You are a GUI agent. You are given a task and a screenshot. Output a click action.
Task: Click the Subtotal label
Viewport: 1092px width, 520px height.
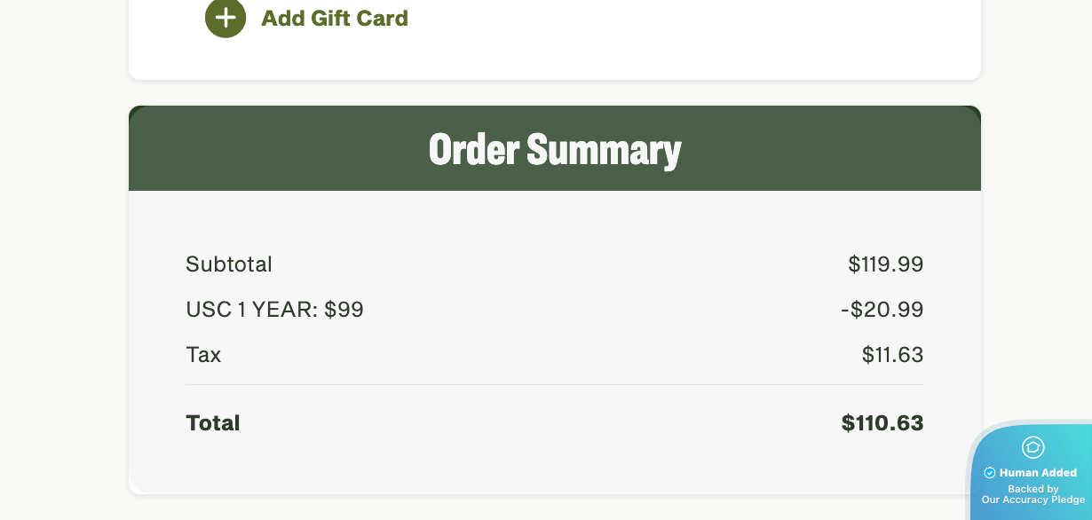[x=229, y=264]
